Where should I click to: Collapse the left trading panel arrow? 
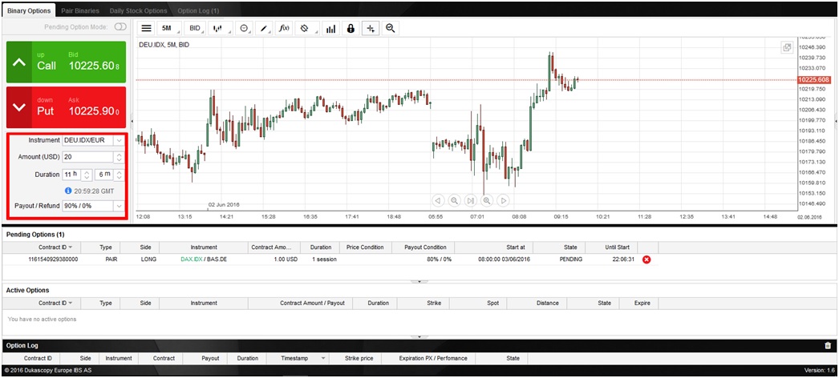132,121
